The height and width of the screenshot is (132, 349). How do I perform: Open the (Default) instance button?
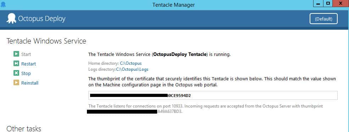coord(323,19)
